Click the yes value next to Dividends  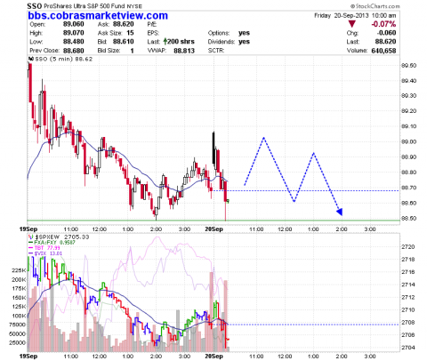coord(244,42)
